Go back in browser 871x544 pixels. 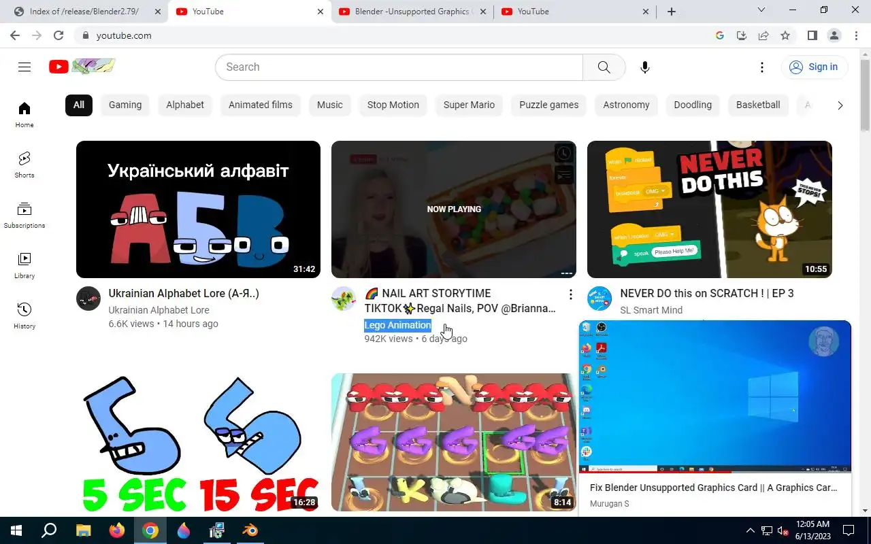pyautogui.click(x=15, y=35)
